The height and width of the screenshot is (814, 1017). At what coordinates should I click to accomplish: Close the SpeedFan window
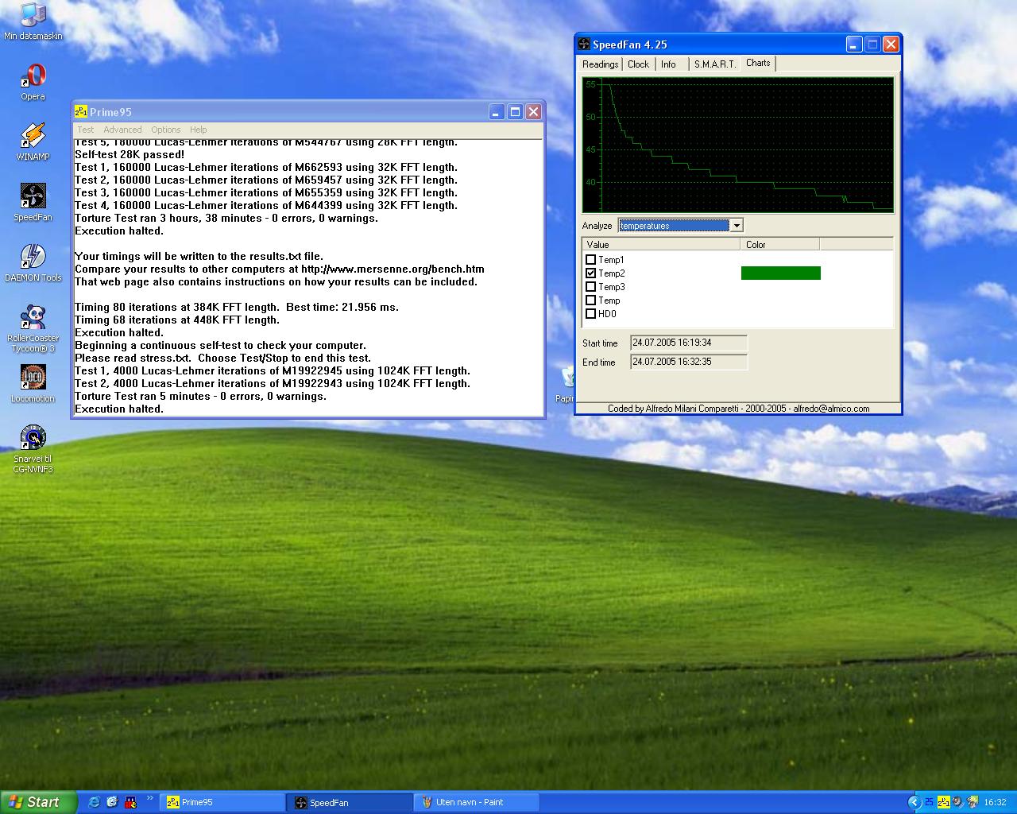[891, 45]
